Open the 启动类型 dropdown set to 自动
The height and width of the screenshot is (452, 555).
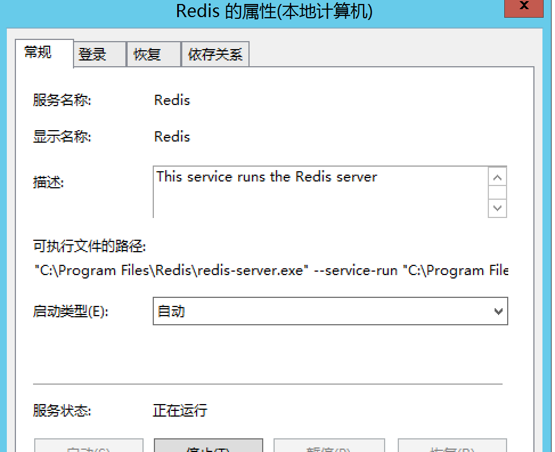pos(330,311)
